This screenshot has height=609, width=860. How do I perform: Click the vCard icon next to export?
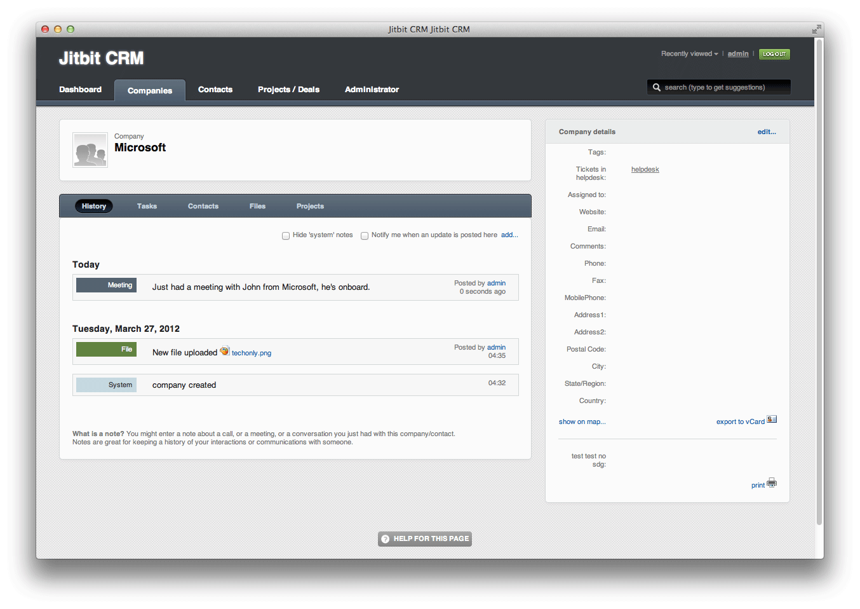click(x=772, y=420)
